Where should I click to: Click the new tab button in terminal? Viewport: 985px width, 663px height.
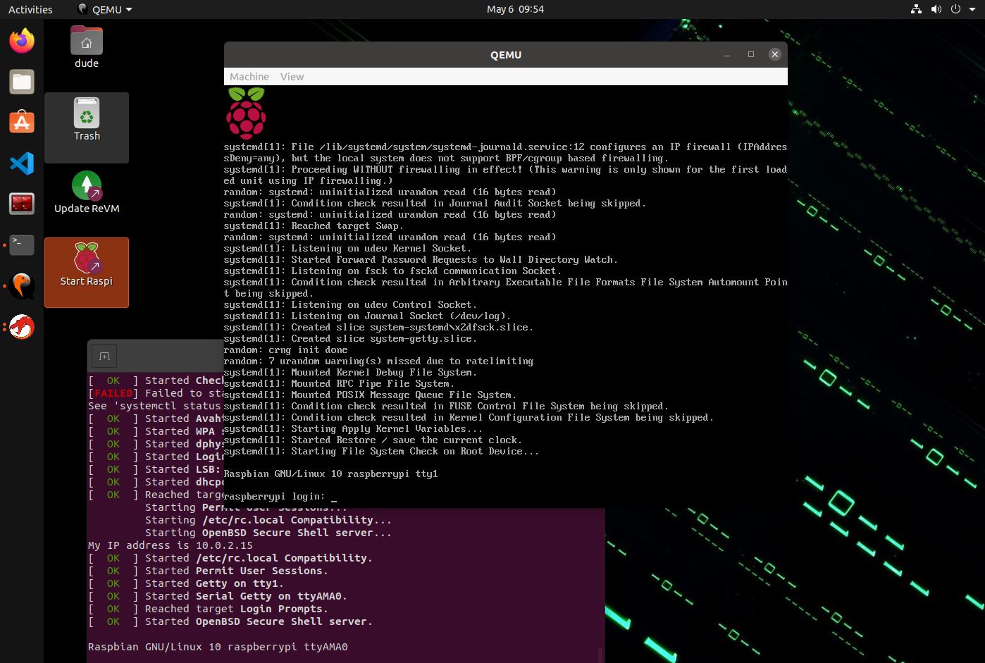pyautogui.click(x=104, y=357)
